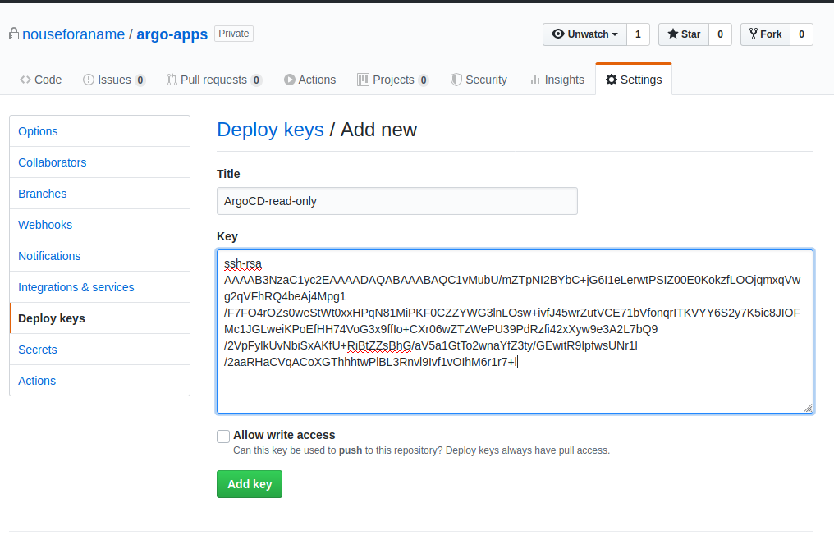This screenshot has width=834, height=535.
Task: Open Notifications in settings sidebar
Action: pyautogui.click(x=100, y=256)
